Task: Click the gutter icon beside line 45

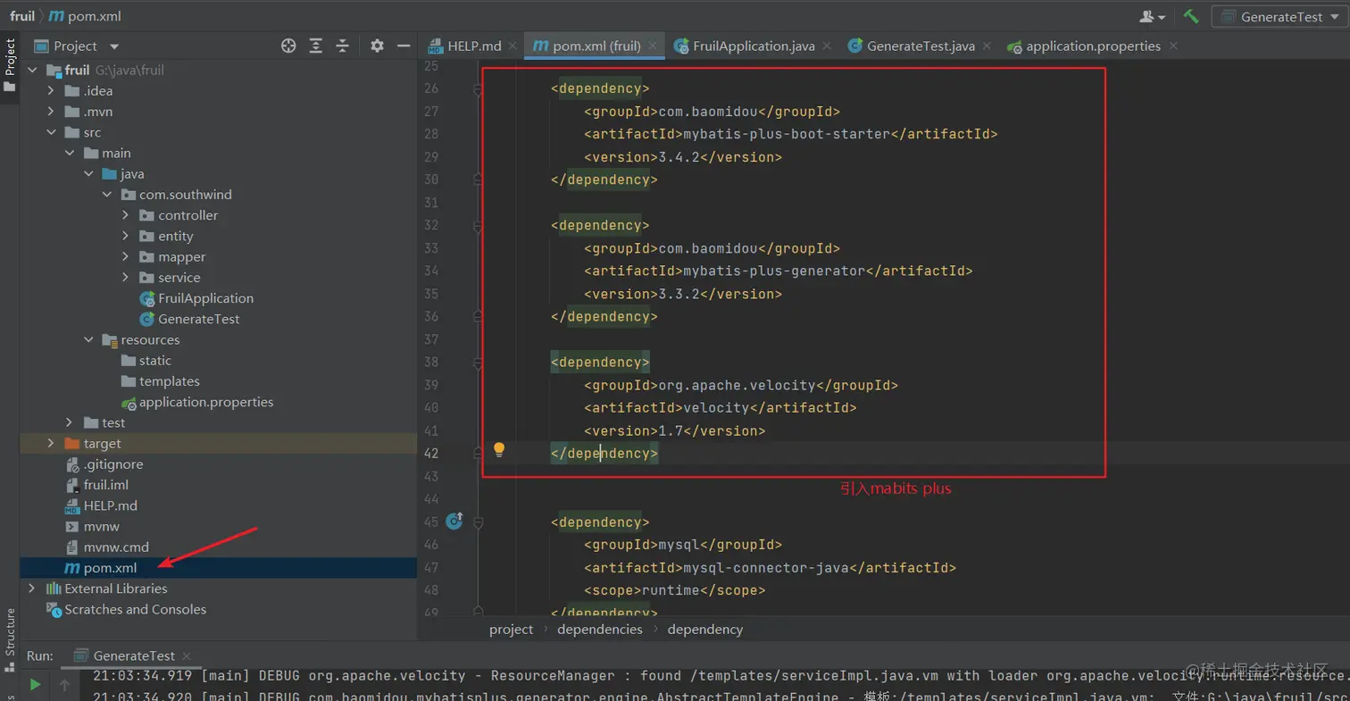Action: (454, 521)
